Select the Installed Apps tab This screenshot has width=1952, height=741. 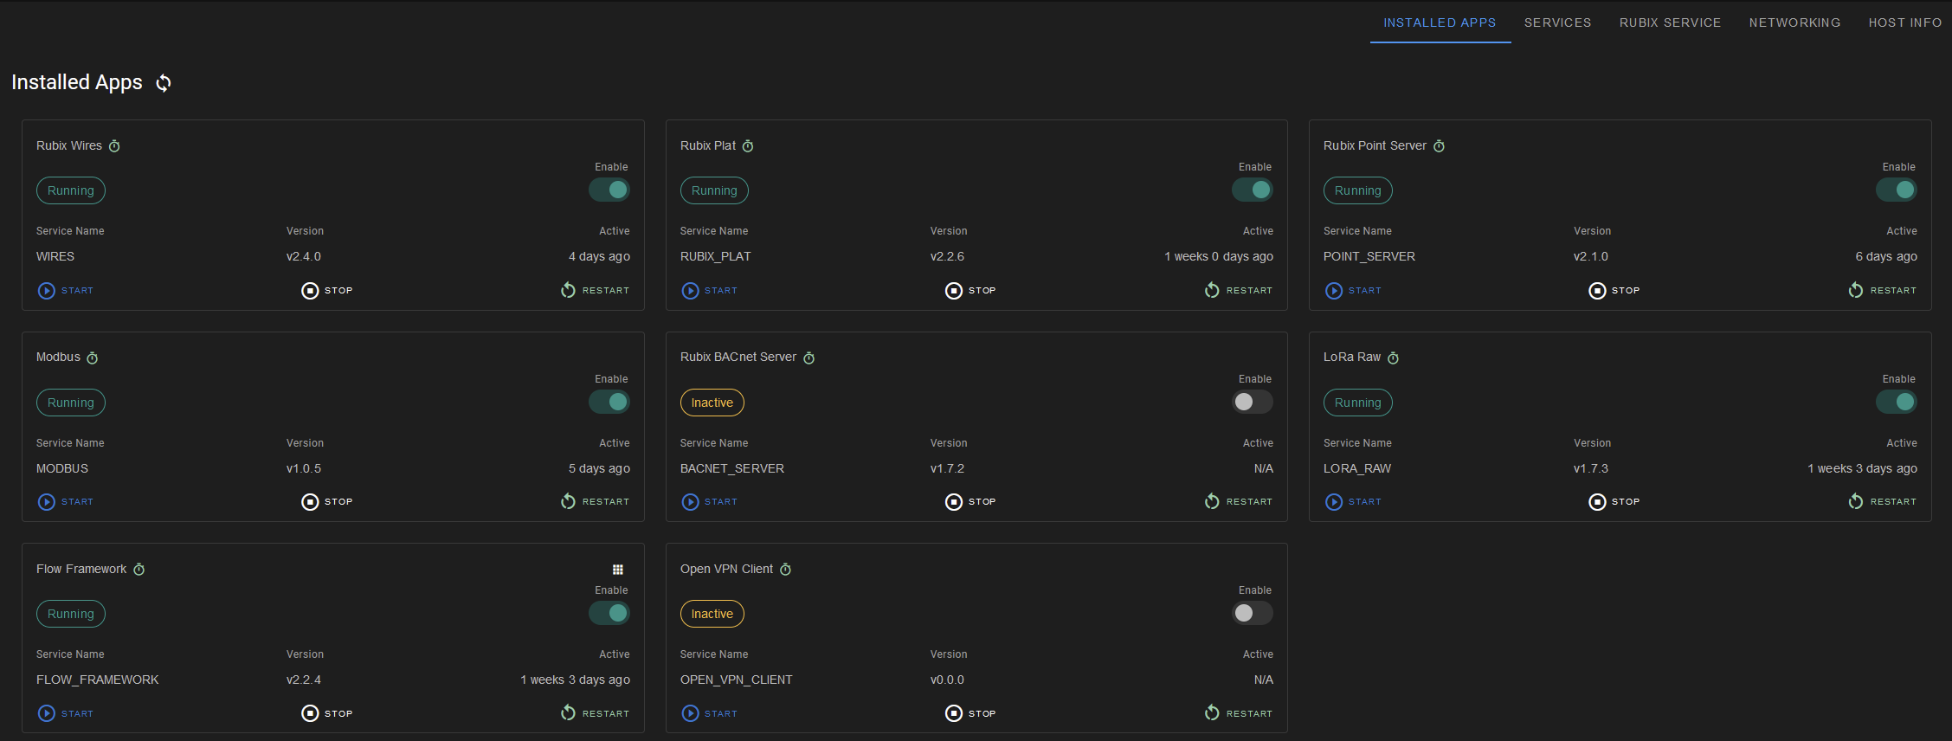(x=1440, y=23)
